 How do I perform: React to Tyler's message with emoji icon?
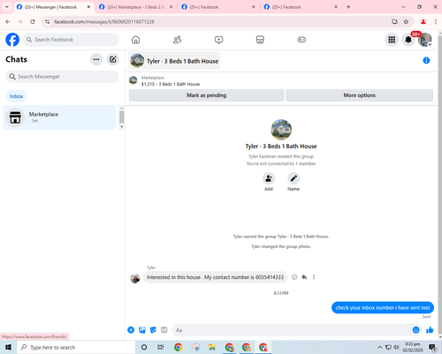(294, 277)
